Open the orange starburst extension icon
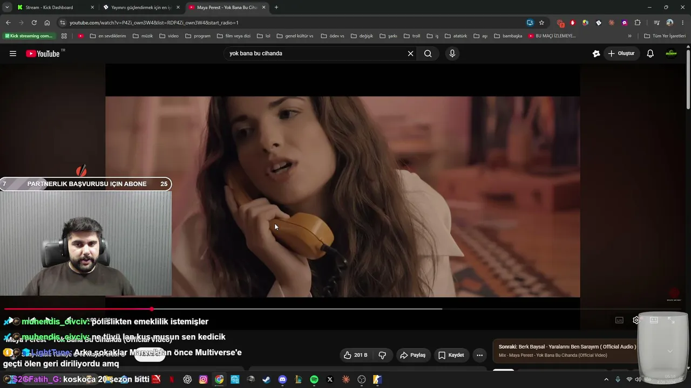The image size is (691, 388). (x=612, y=23)
